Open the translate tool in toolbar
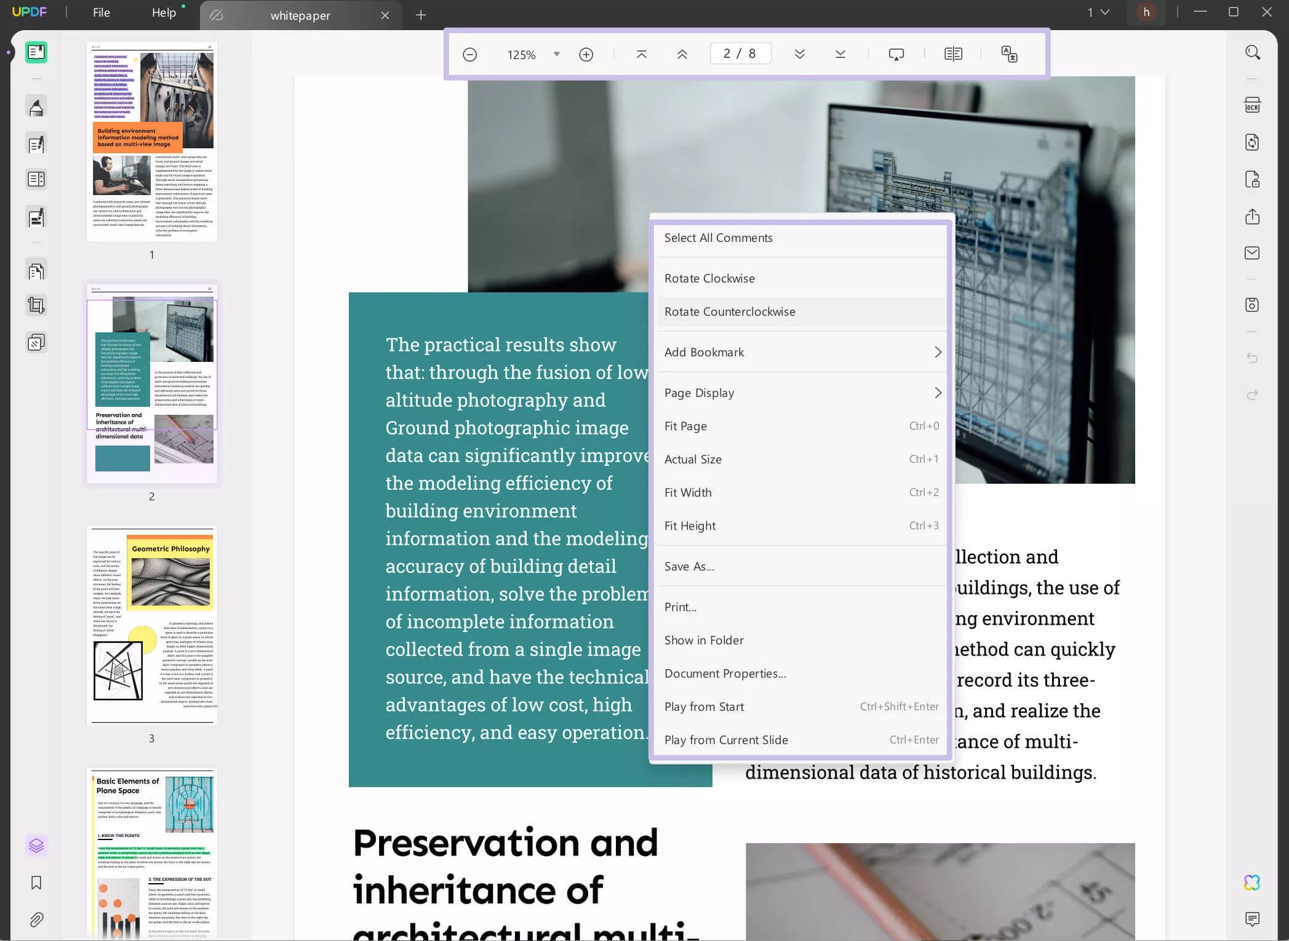Viewport: 1289px width, 941px height. tap(1009, 54)
